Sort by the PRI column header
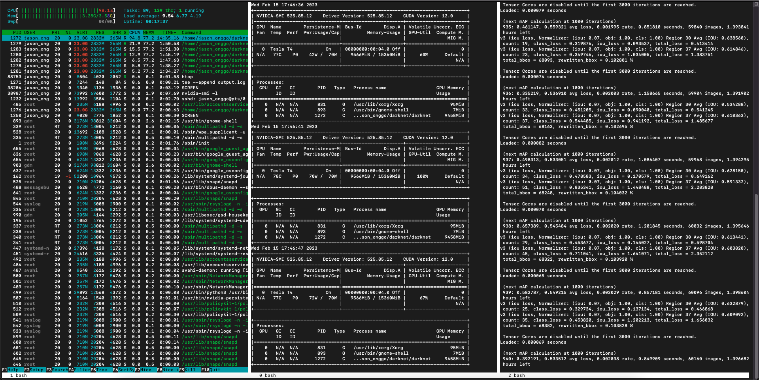The width and height of the screenshot is (759, 380). click(56, 32)
